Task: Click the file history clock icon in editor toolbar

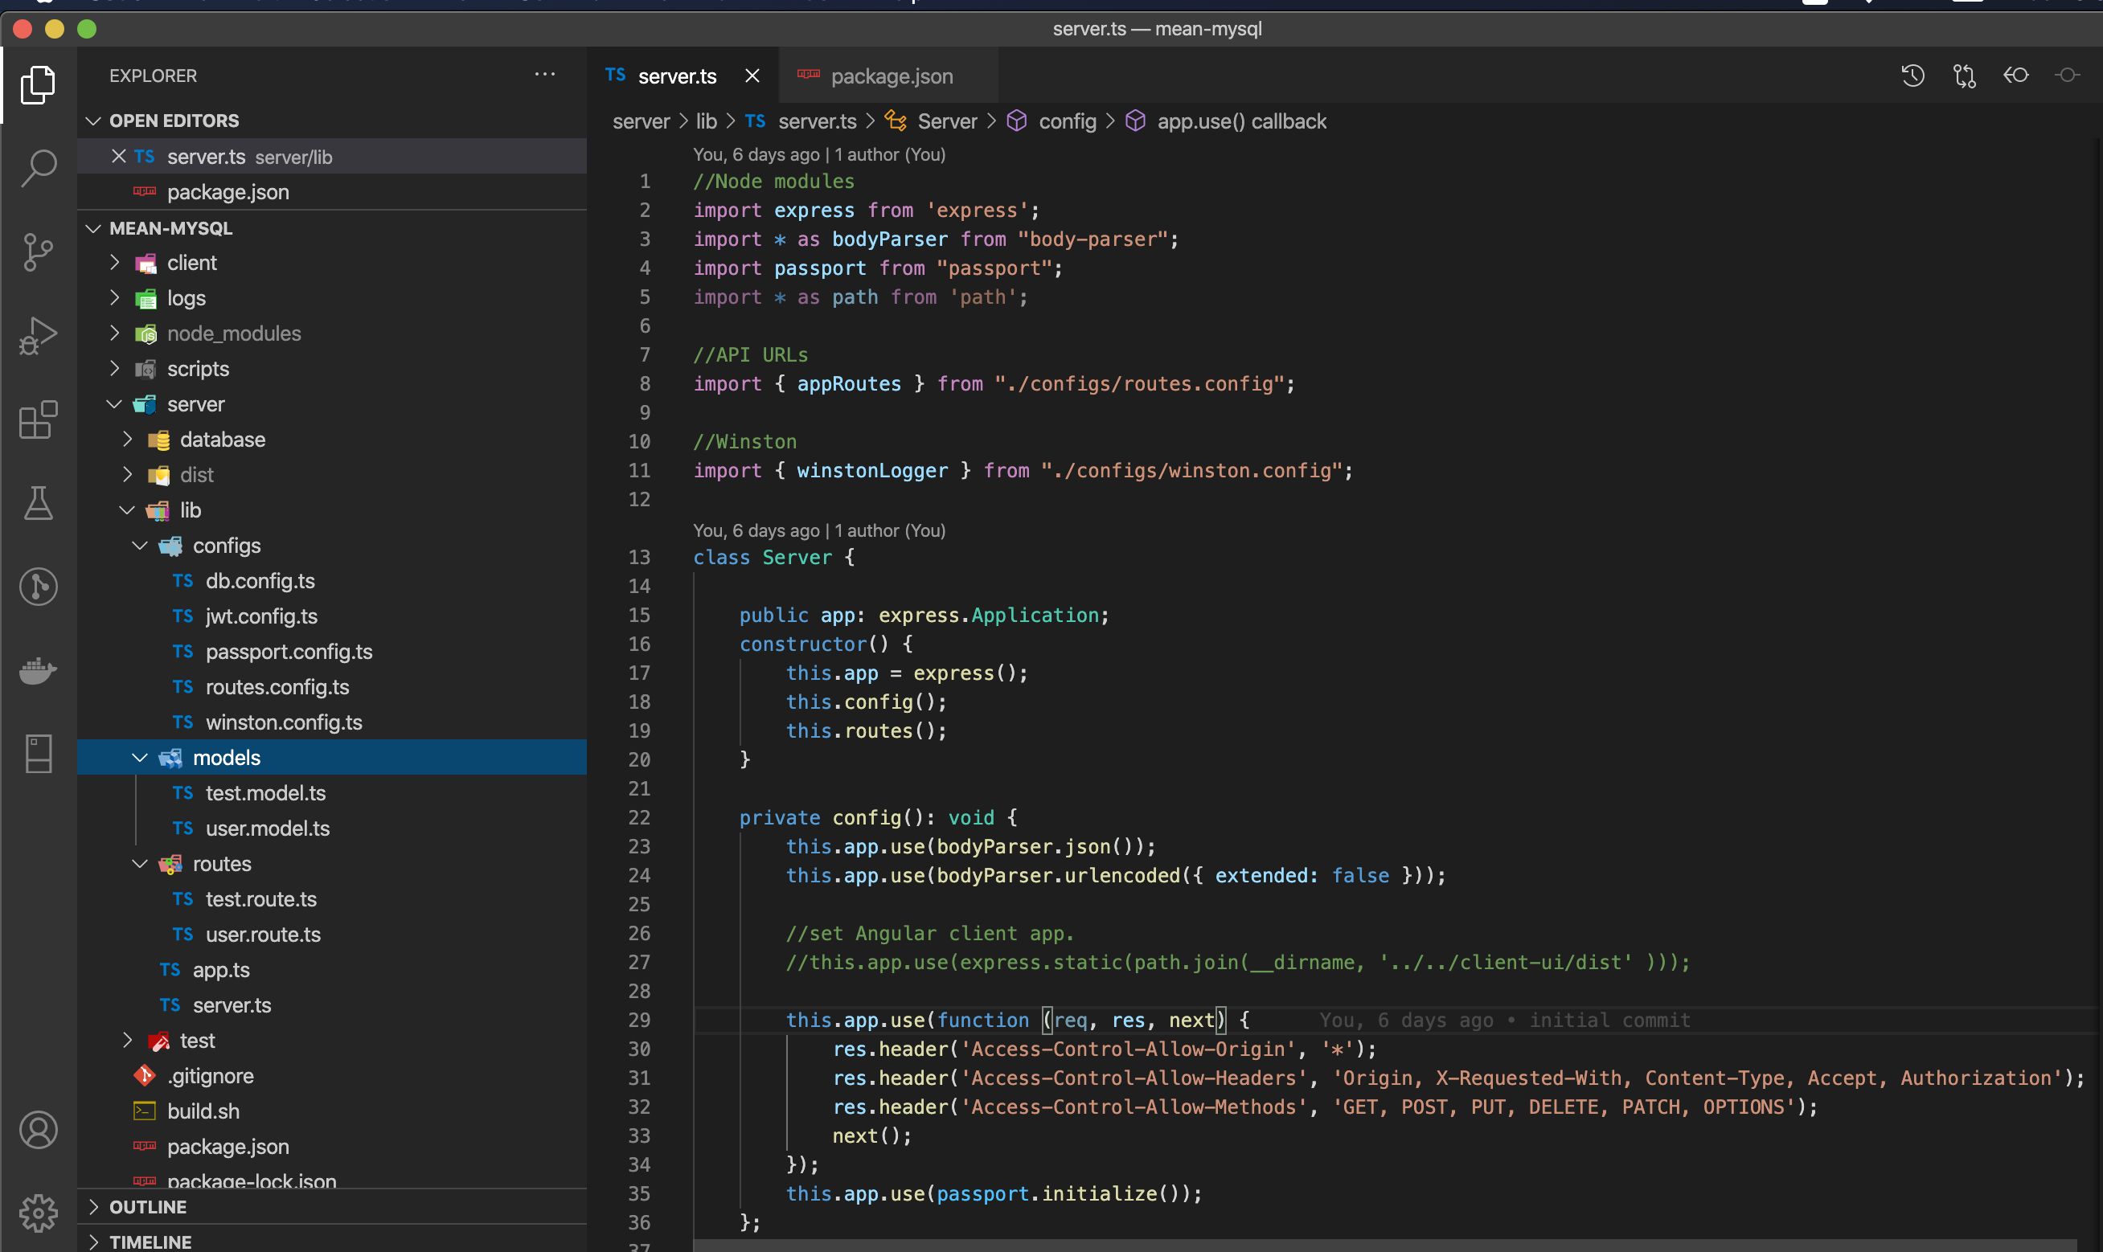Action: click(x=1912, y=76)
